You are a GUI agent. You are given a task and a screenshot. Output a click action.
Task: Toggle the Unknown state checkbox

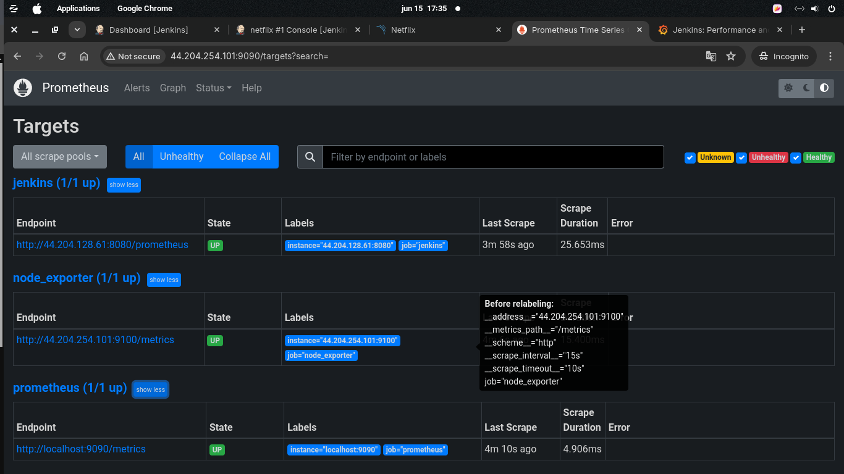point(690,157)
